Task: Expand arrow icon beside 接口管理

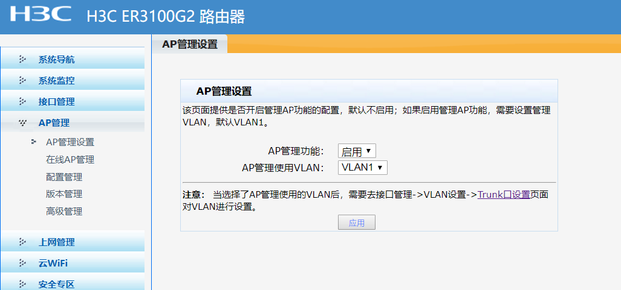Action: [x=22, y=101]
